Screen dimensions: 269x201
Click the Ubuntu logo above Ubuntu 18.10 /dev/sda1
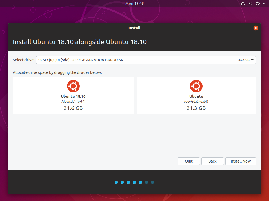tap(73, 86)
